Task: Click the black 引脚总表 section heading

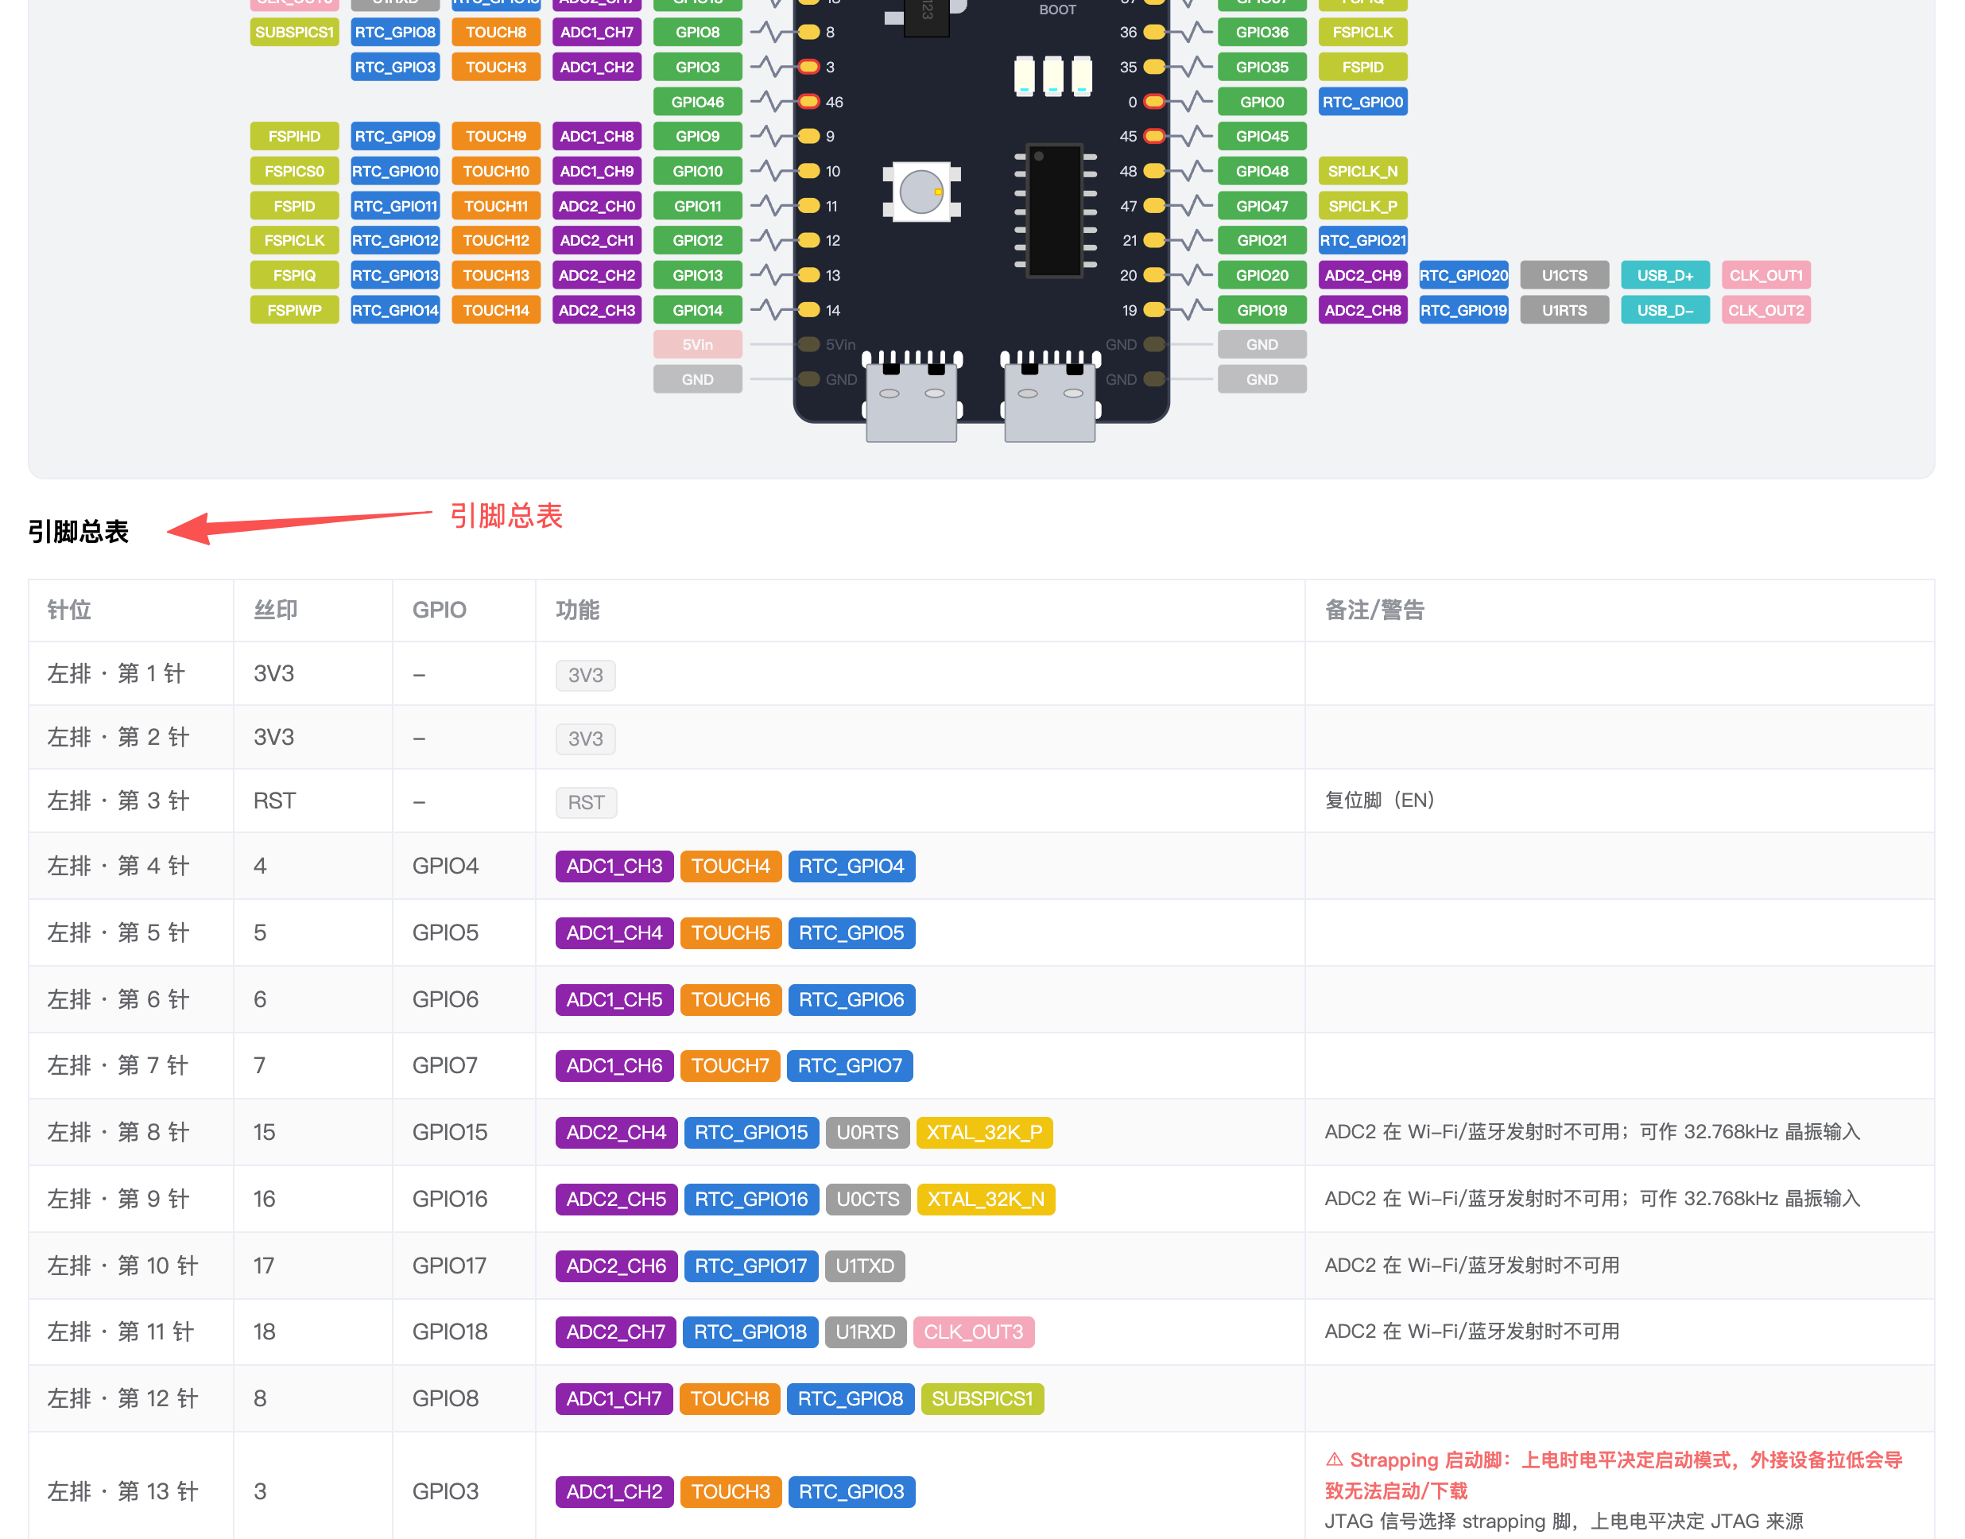Action: point(79,532)
